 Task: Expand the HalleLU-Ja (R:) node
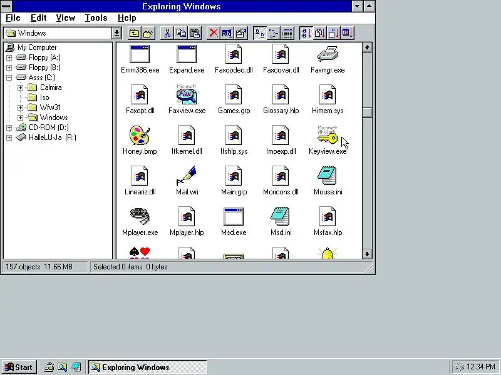[x=9, y=137]
